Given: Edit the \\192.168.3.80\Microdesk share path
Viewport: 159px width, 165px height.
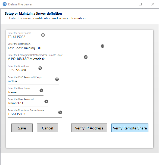Looking at the screenshot, I should [45, 59].
